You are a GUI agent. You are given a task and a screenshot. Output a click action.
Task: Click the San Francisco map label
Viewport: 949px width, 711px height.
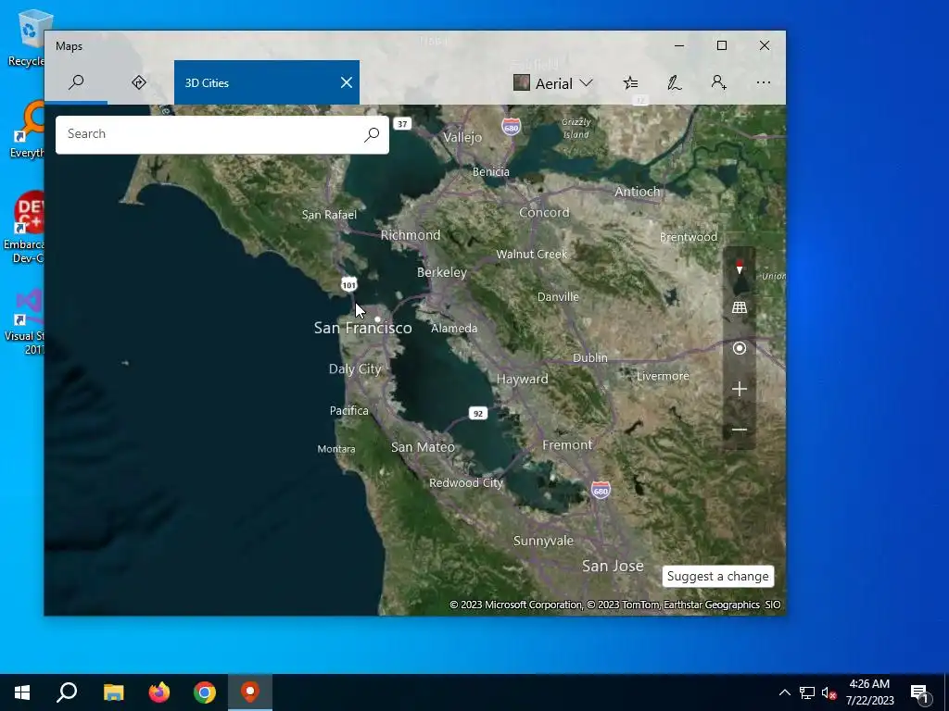[x=362, y=329]
